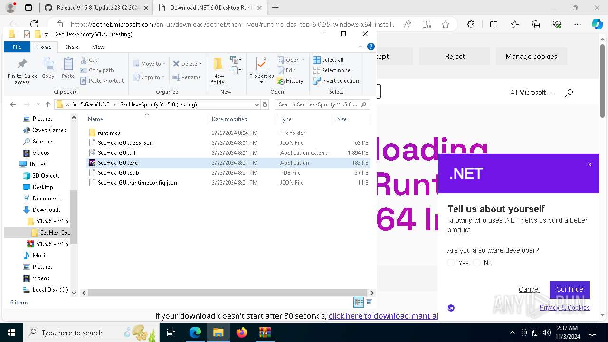Click the History ribbon button
This screenshot has width=608, height=342.
[290, 81]
